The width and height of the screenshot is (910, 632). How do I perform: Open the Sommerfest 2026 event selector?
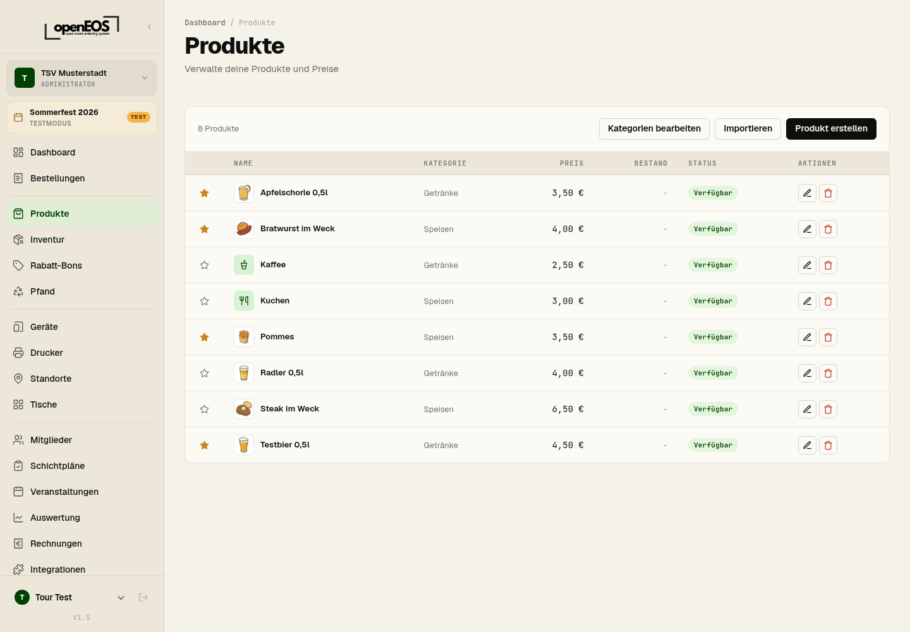pyautogui.click(x=82, y=118)
